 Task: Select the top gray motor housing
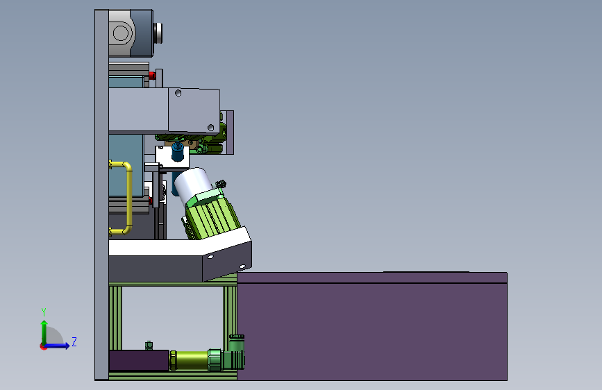(x=131, y=33)
